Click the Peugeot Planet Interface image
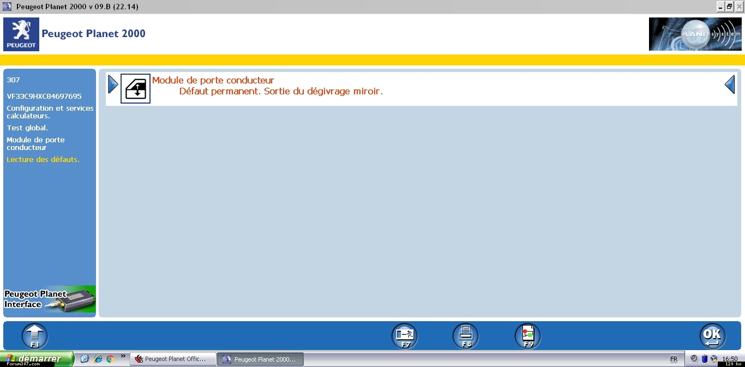 coord(50,299)
